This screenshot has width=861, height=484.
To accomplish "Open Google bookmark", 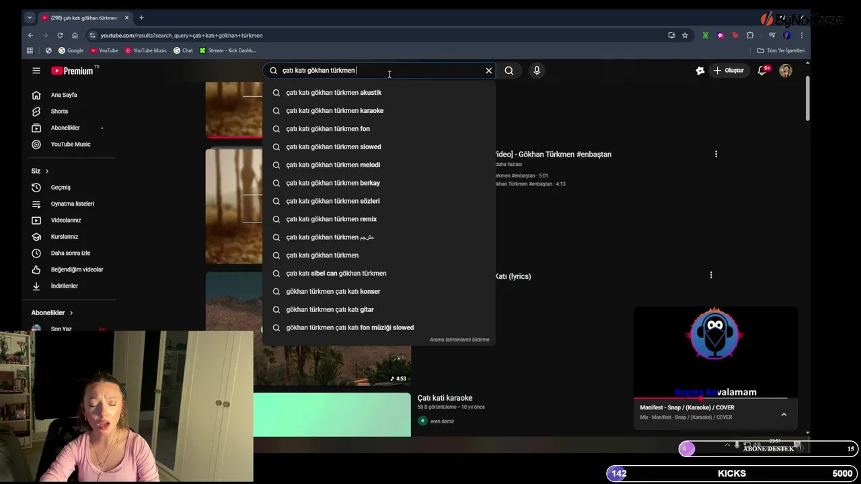I will click(x=71, y=50).
